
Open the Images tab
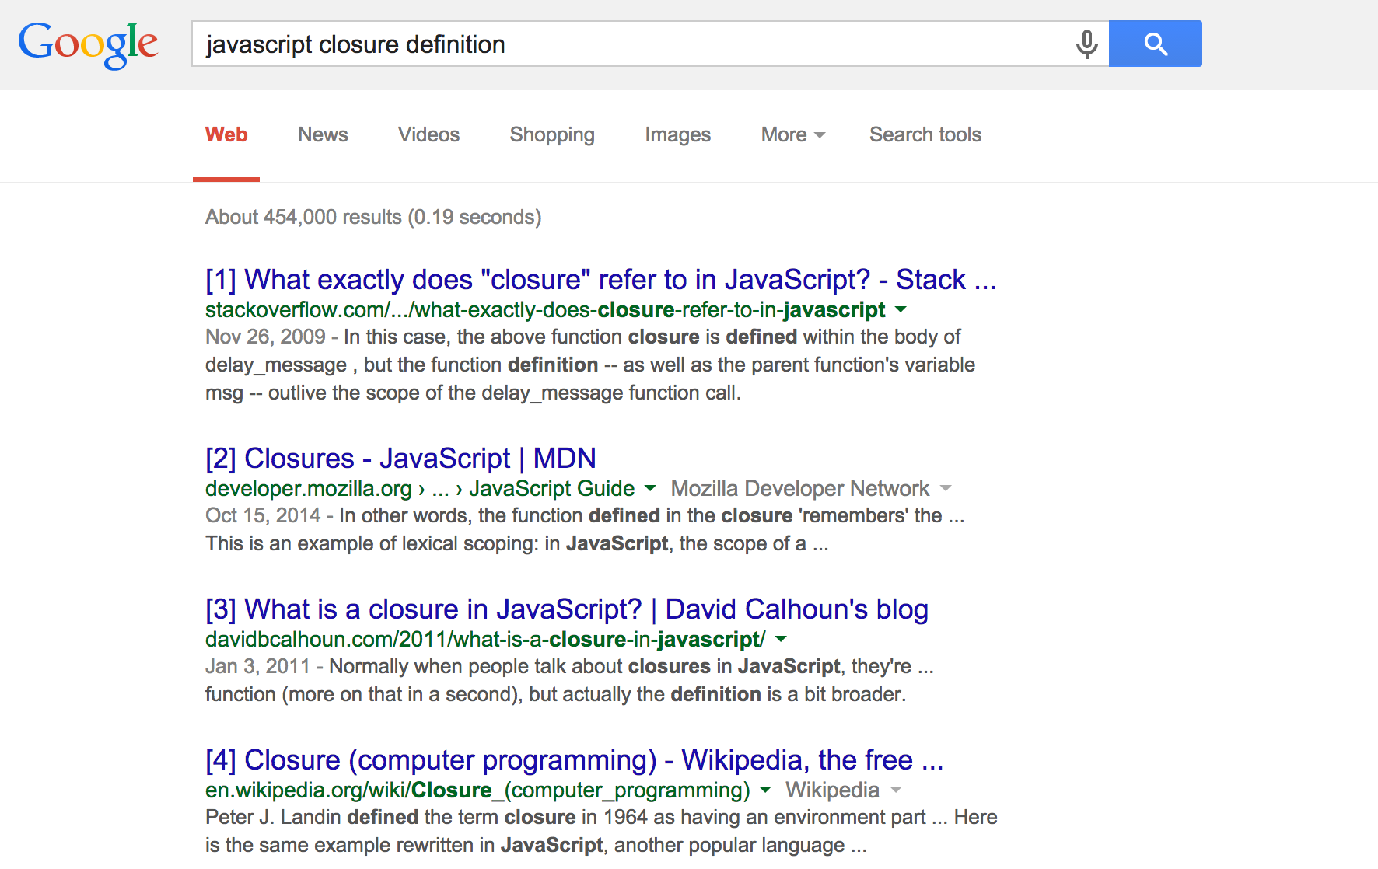[677, 134]
